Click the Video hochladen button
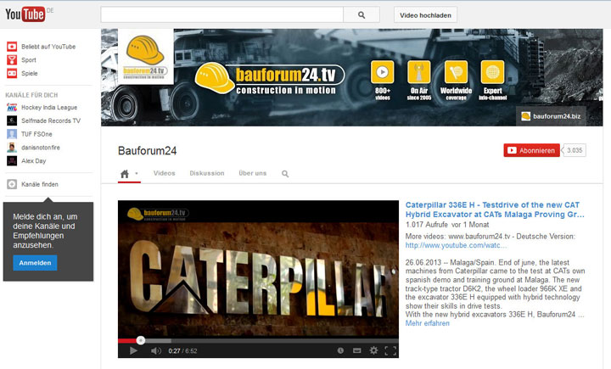The image size is (611, 369). click(x=425, y=15)
